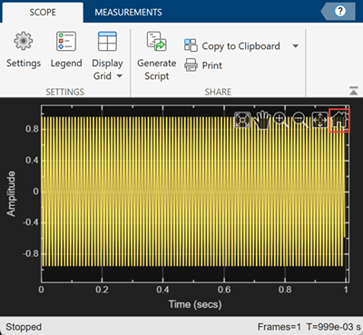The width and height of the screenshot is (363, 335).
Task: Click the Copy to Clipboard icon
Action: [x=191, y=45]
